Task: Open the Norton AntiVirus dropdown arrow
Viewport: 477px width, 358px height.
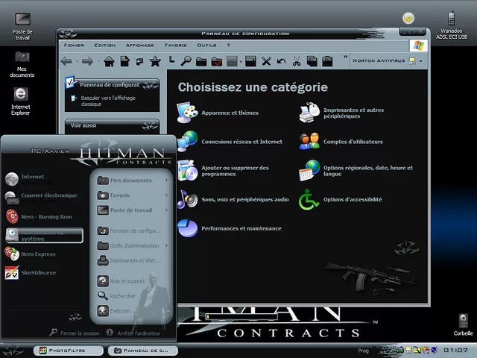Action: [420, 61]
